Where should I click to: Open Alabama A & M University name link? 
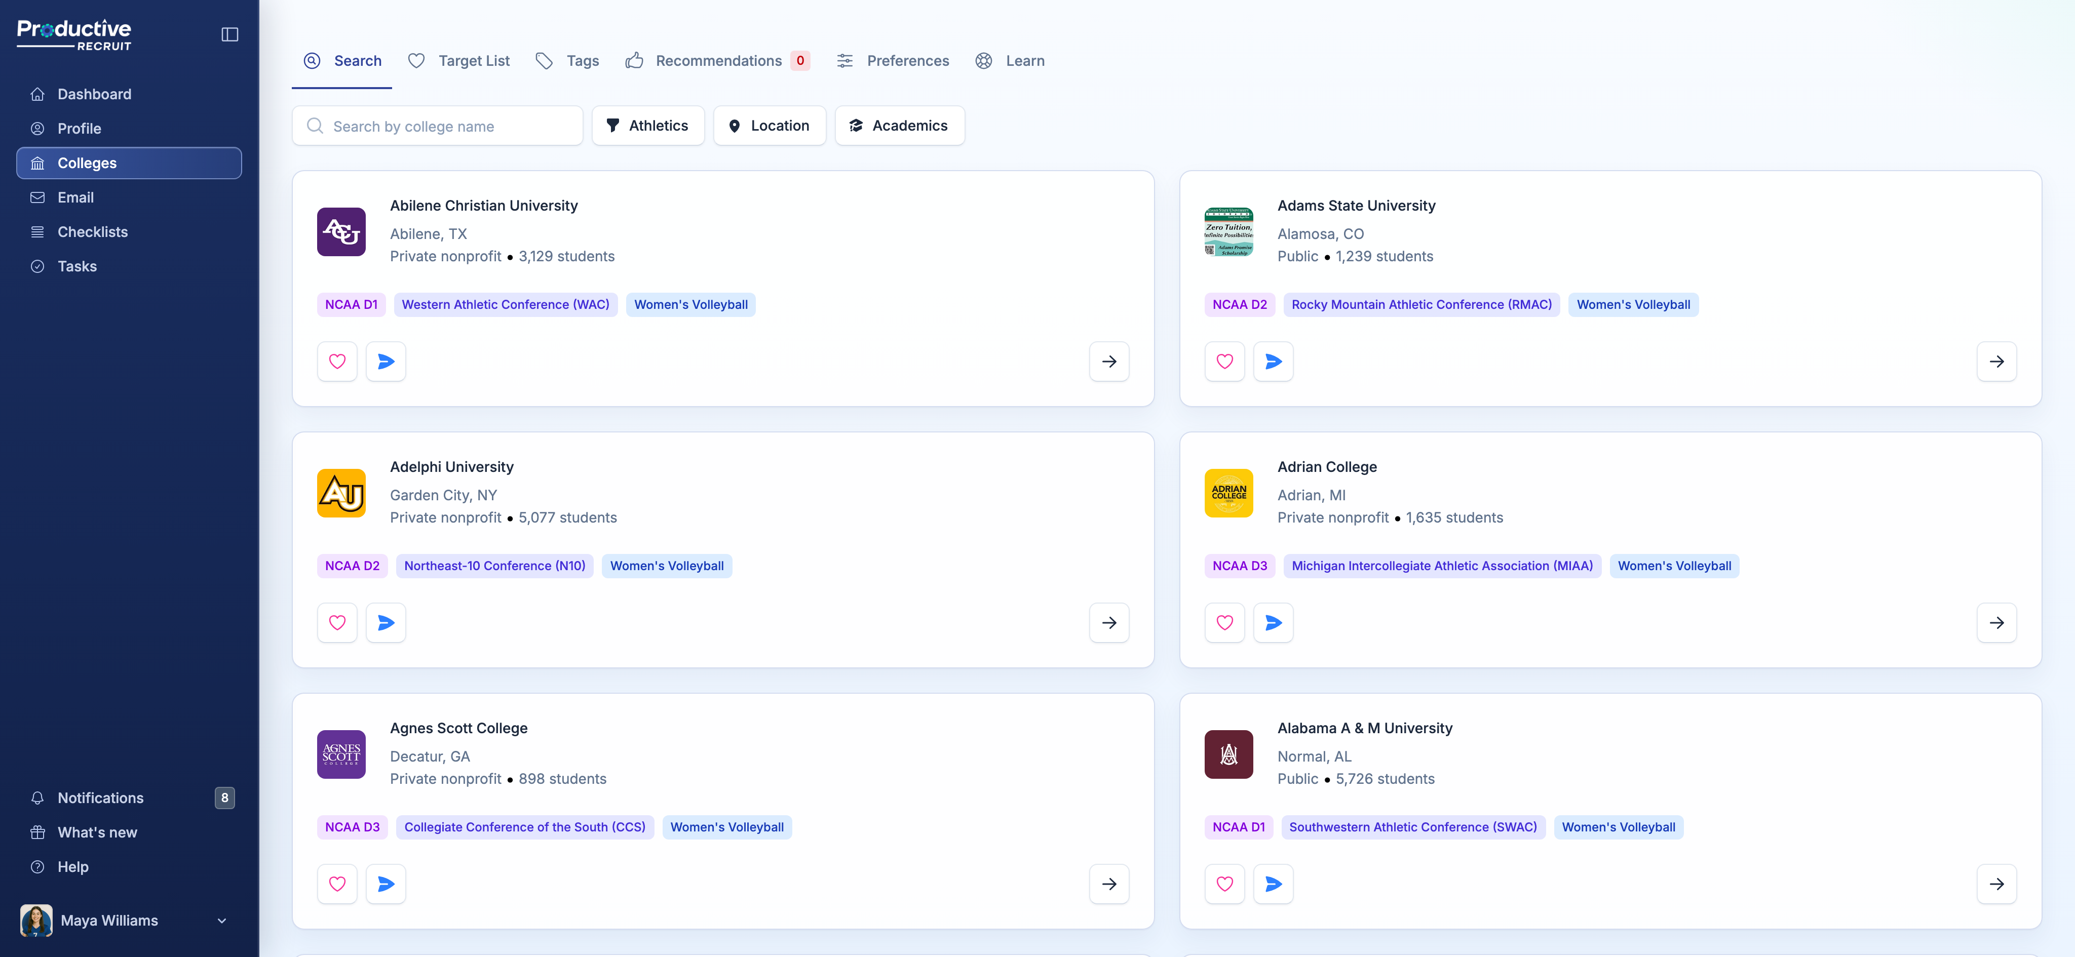pos(1365,729)
